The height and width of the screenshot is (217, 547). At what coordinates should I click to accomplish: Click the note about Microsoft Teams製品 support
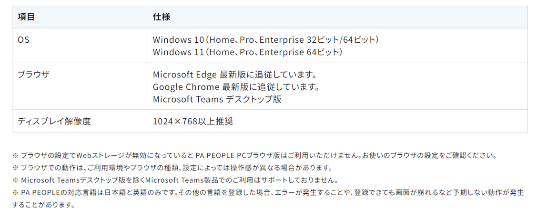(175, 180)
